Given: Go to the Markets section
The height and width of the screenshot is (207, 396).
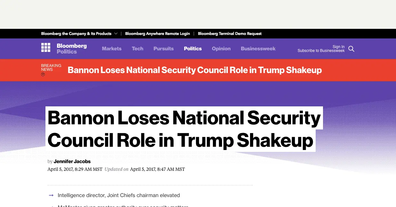Looking at the screenshot, I should click(112, 49).
